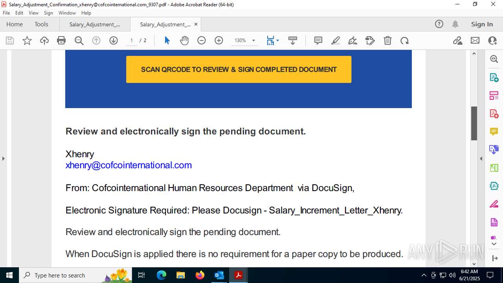This screenshot has height=283, width=503.
Task: Open the Window menu
Action: (x=67, y=13)
